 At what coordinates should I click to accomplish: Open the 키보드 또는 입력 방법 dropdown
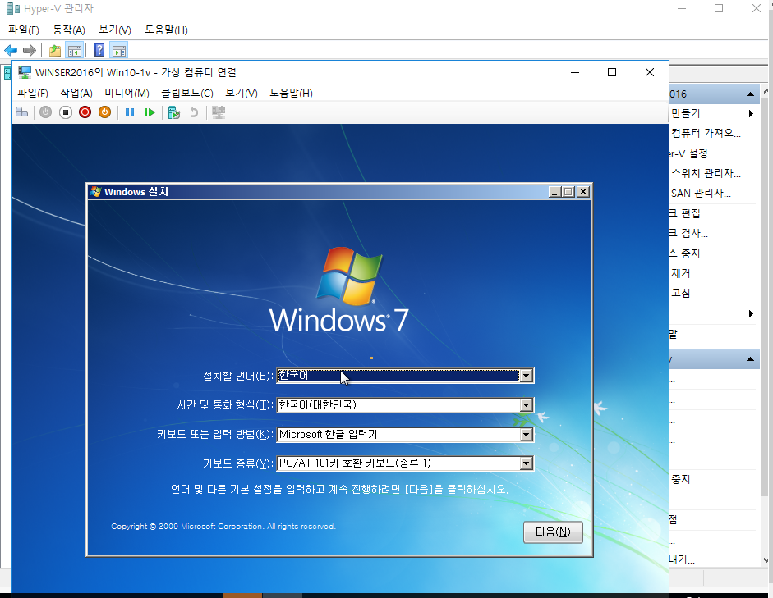click(x=526, y=434)
